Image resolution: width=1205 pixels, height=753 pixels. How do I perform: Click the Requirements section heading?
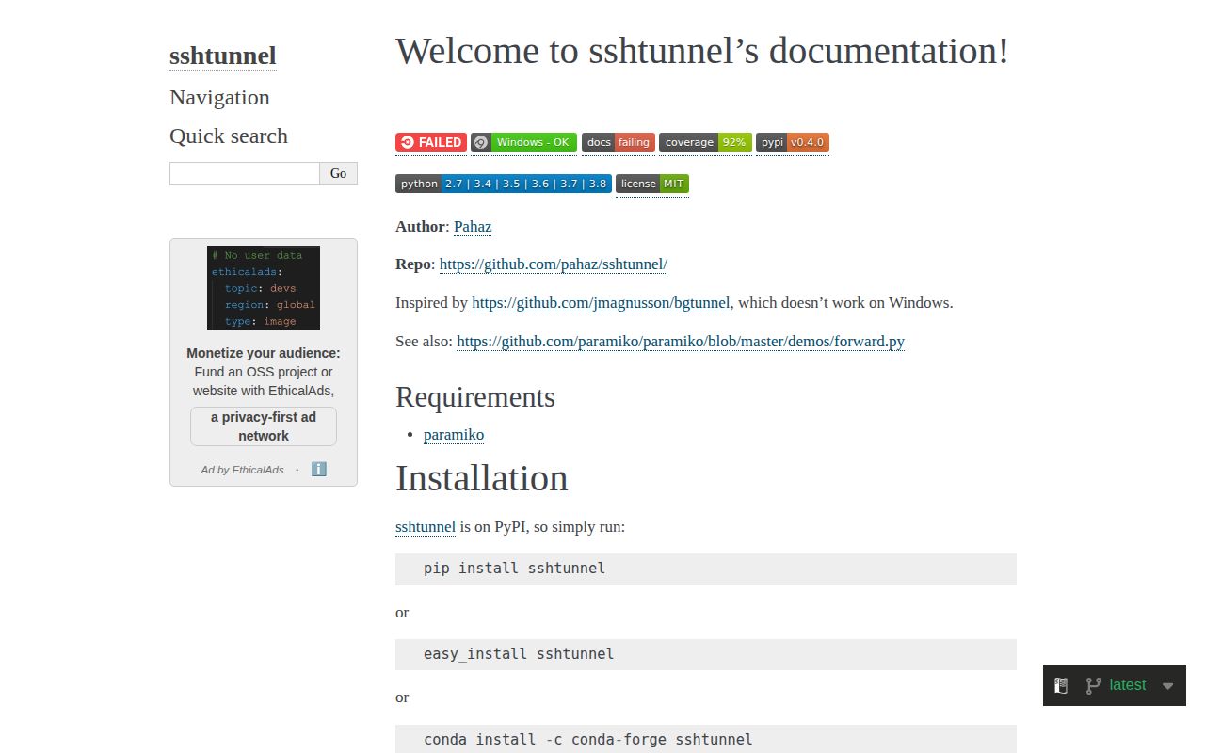click(475, 396)
